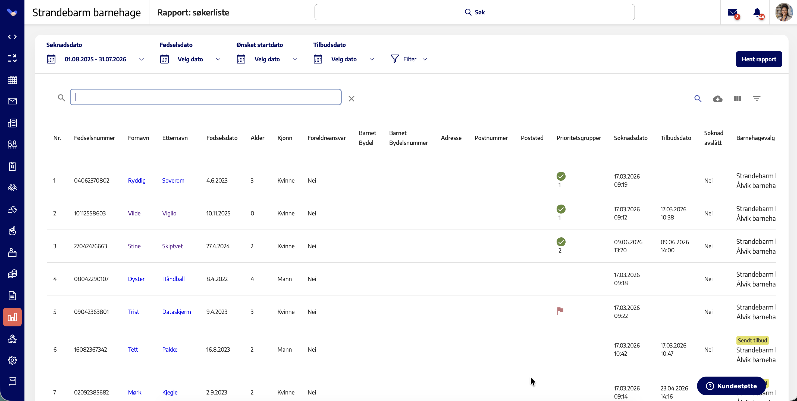Click the Hent rapport button

(759, 59)
